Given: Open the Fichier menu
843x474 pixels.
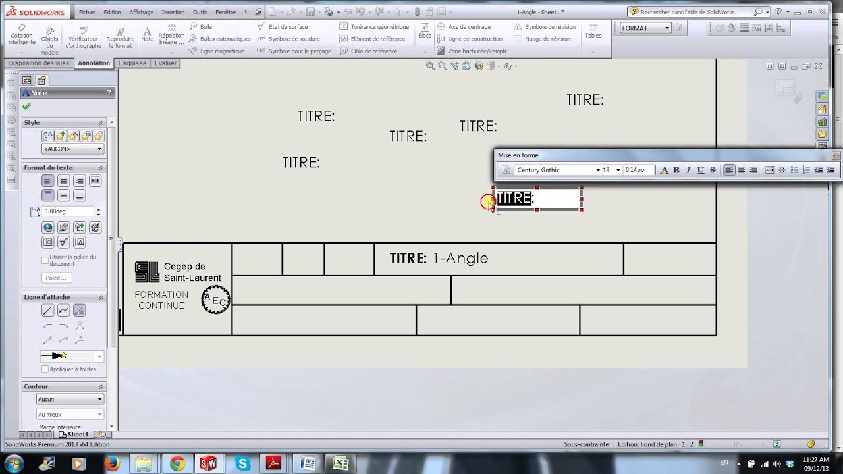Looking at the screenshot, I should click(x=87, y=12).
